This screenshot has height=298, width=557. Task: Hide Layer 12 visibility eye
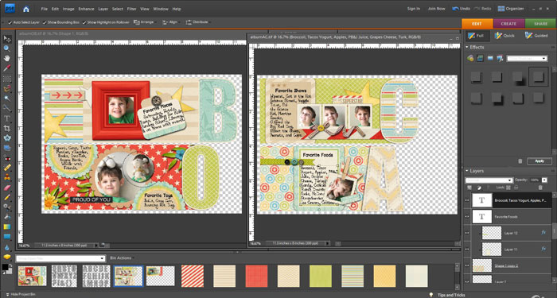[x=467, y=233]
